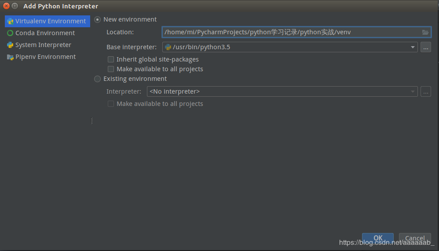Screen dimensions: 439x251
Task: Click the Pipenv Environment folder icon
Action: [x=10, y=57]
